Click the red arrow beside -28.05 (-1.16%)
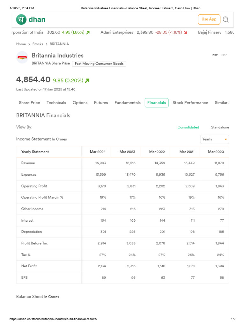 [185, 33]
